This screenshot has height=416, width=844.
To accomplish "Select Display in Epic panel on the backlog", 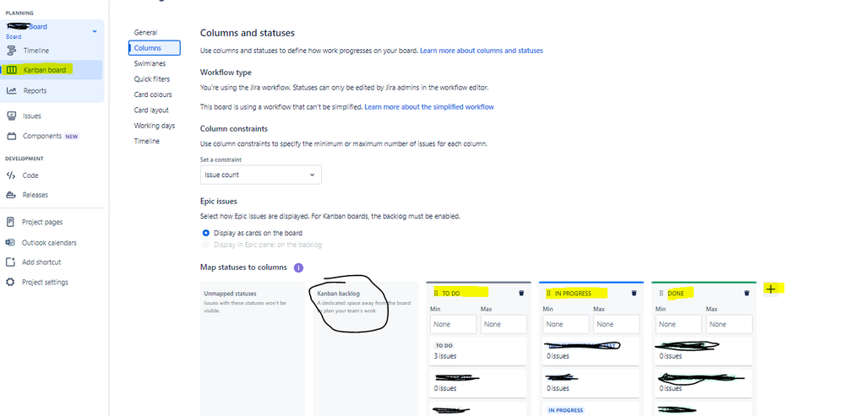I will pos(205,245).
